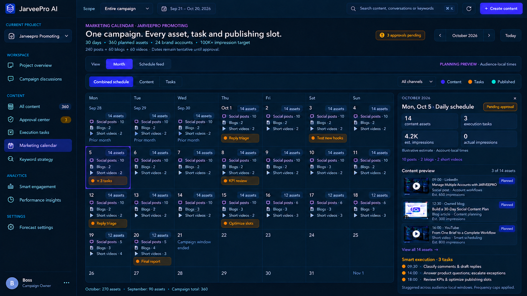Select the Content tab

(x=147, y=82)
